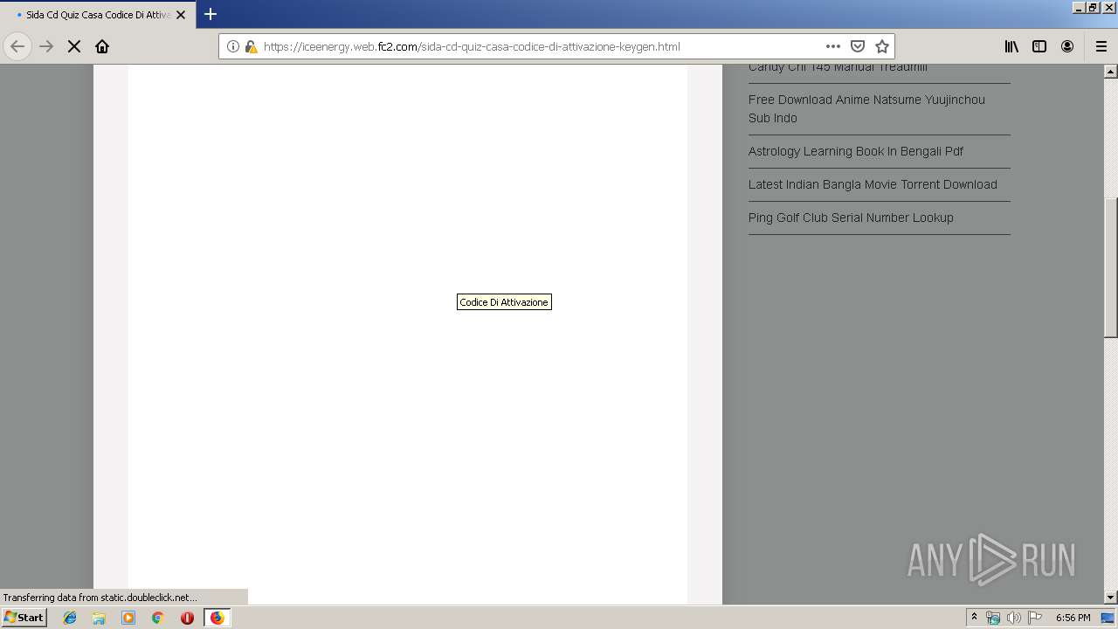
Task: Click the Show desktop button
Action: (x=1108, y=618)
